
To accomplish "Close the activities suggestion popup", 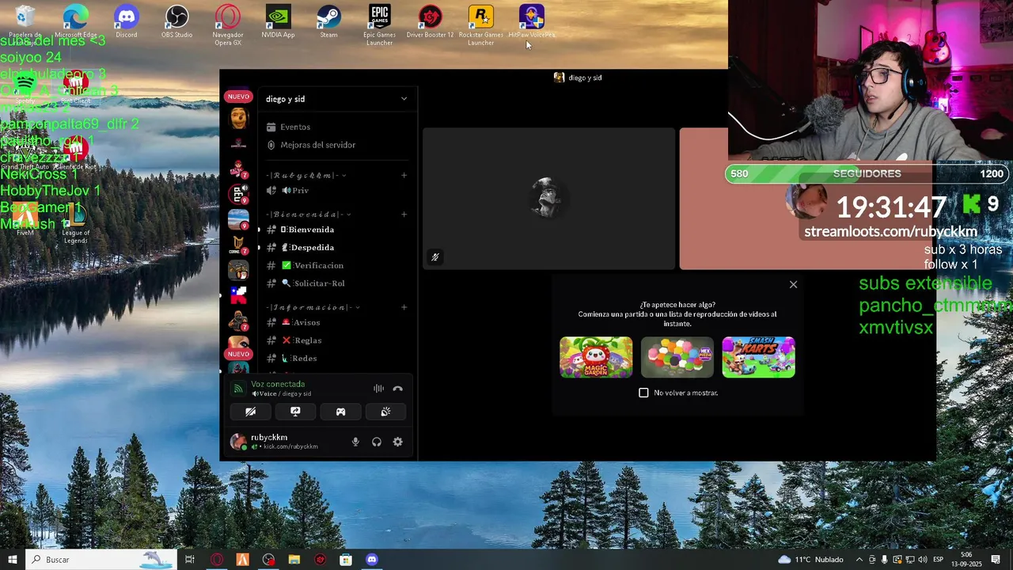I will coord(793,284).
